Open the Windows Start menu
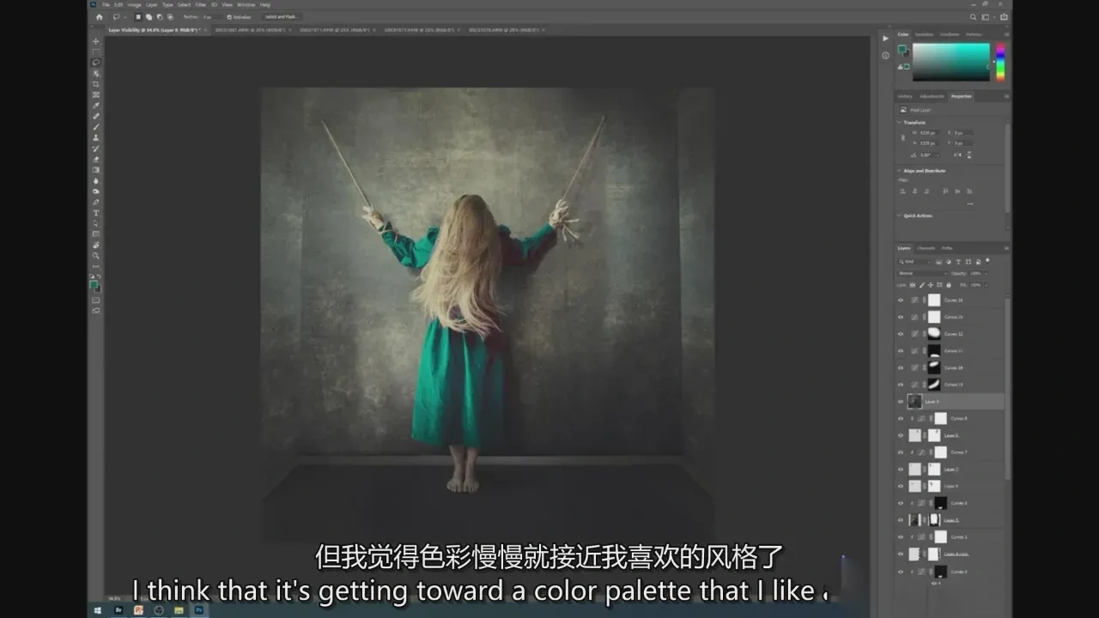The width and height of the screenshot is (1099, 618). pyautogui.click(x=98, y=610)
